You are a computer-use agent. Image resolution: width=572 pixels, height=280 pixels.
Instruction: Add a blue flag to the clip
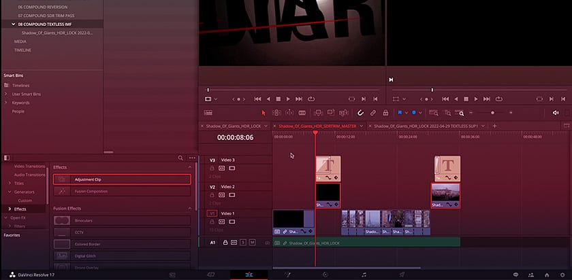coord(400,113)
